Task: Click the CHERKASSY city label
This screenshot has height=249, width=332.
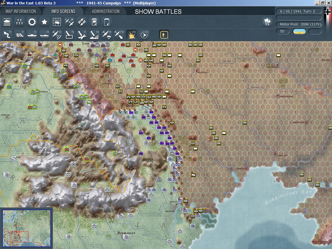Action: [272, 67]
